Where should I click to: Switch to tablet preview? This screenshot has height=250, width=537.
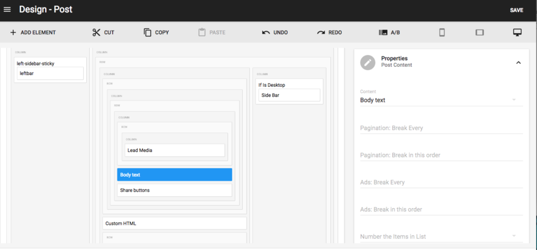click(x=480, y=32)
